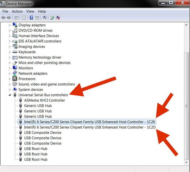Image resolution: width=190 pixels, height=172 pixels.
Task: Expand the Display adapters node
Action: coord(10,25)
